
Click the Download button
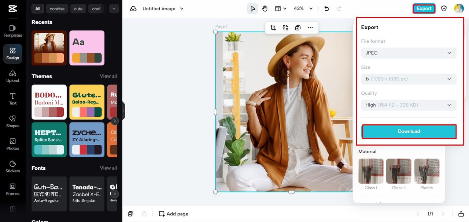pyautogui.click(x=409, y=131)
